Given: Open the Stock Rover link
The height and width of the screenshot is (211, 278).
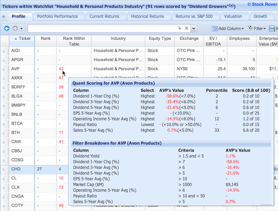Looking at the screenshot, I should 263,4.
